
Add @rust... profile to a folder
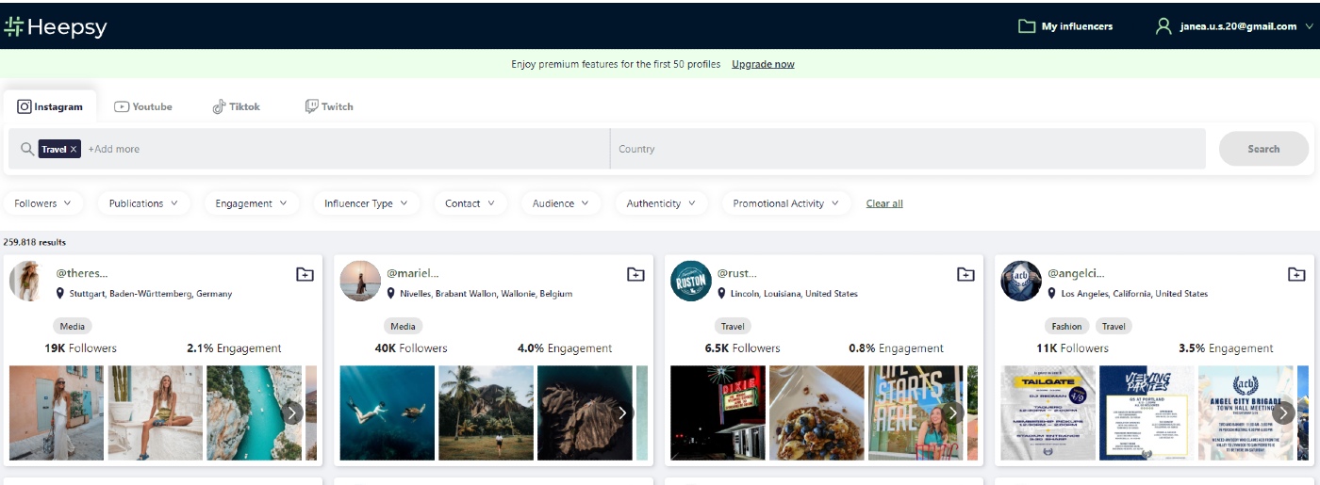coord(965,274)
